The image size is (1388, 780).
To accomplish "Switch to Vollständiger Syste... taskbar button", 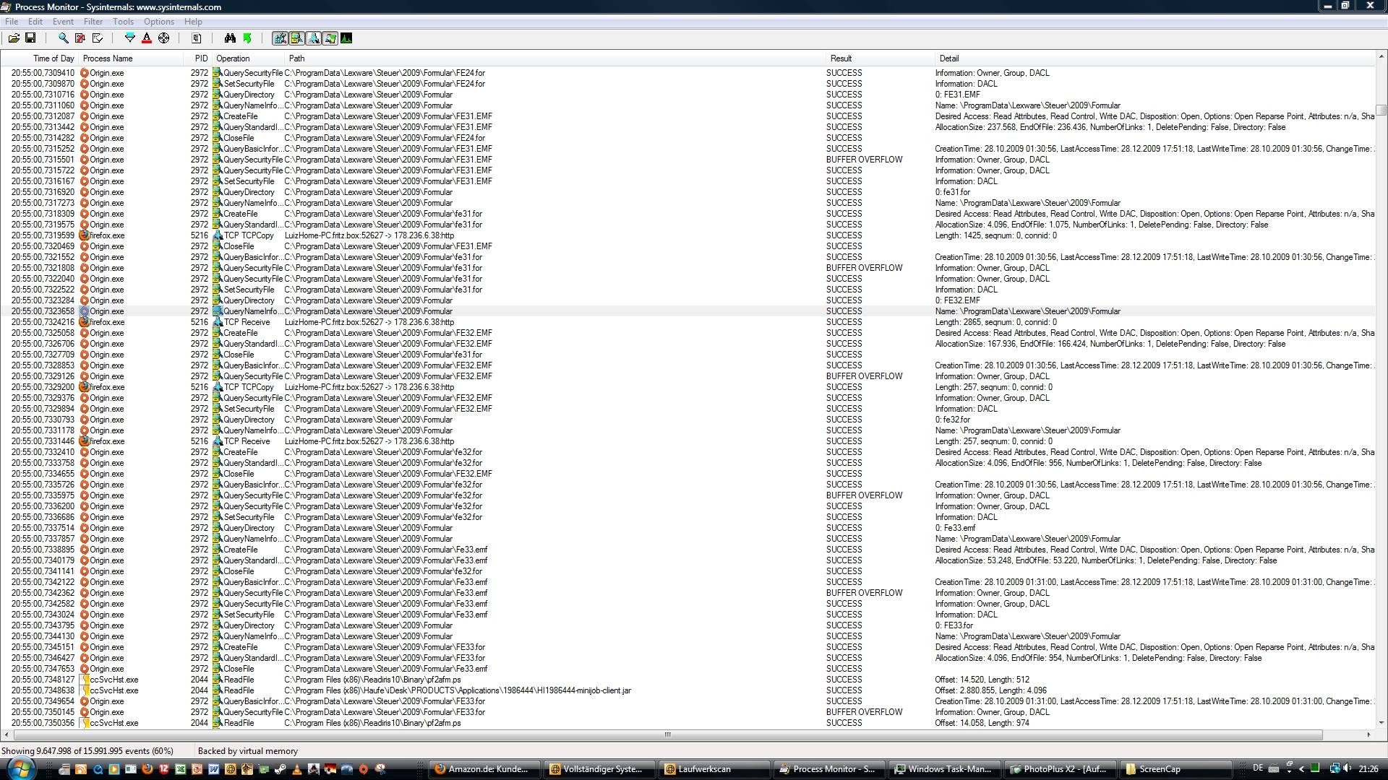I will [x=600, y=769].
